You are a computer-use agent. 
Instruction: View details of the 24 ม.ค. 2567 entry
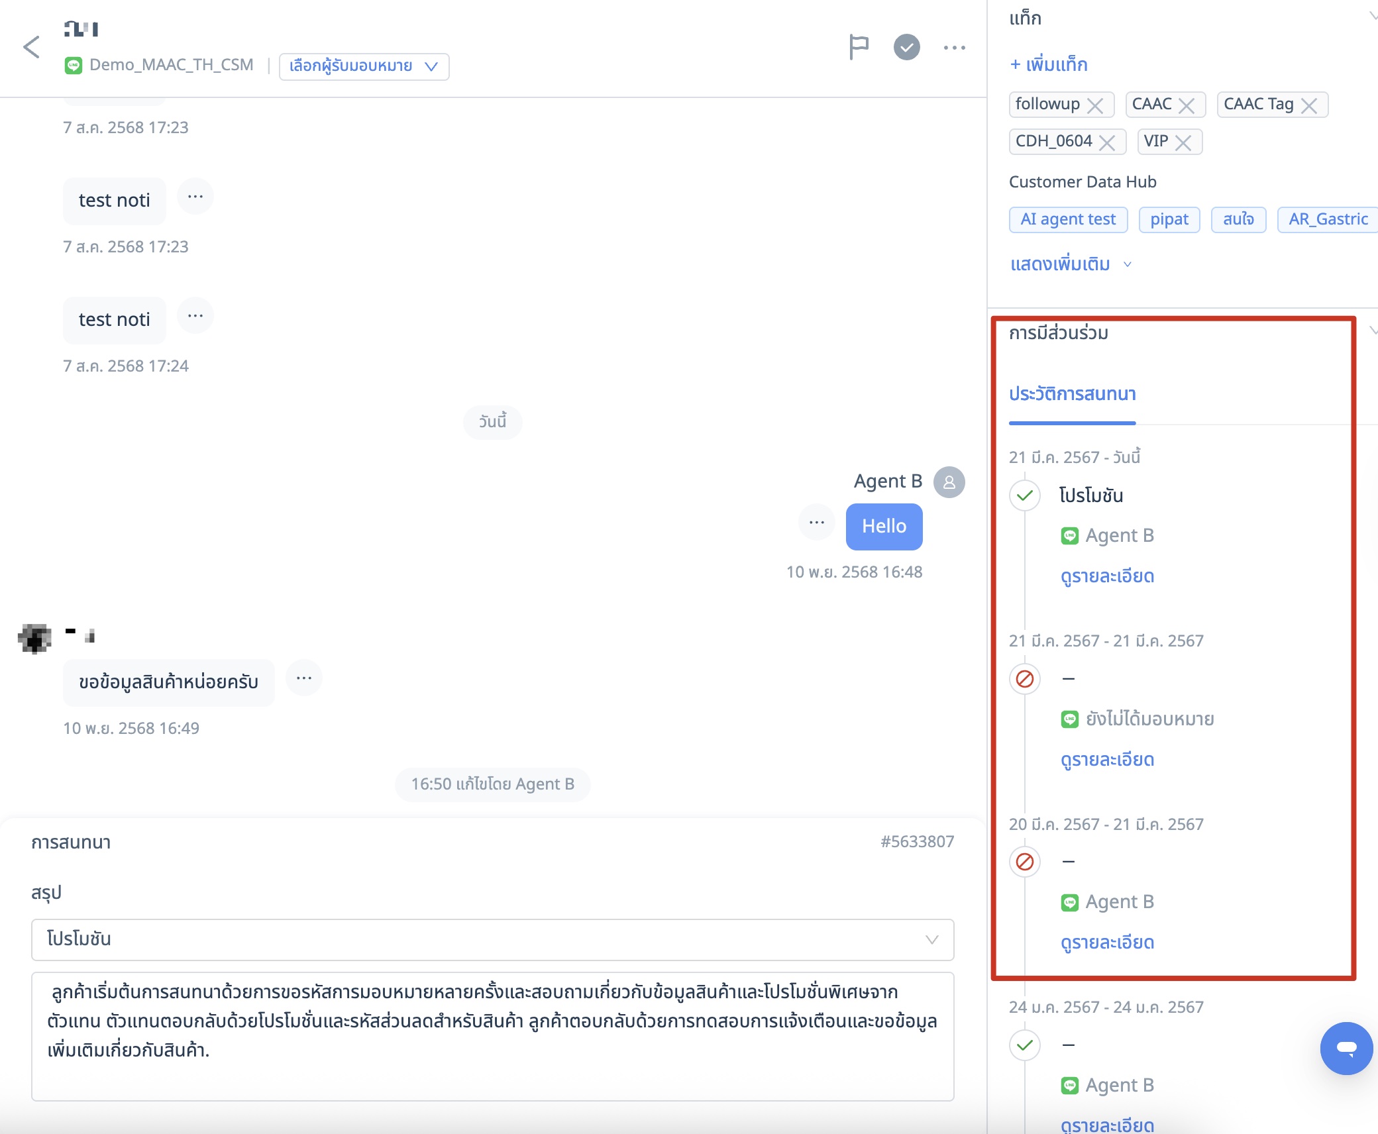(1107, 1125)
